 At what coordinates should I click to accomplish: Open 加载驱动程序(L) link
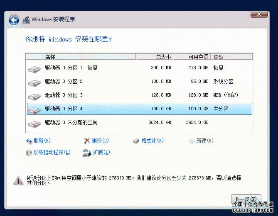[x=52, y=152]
